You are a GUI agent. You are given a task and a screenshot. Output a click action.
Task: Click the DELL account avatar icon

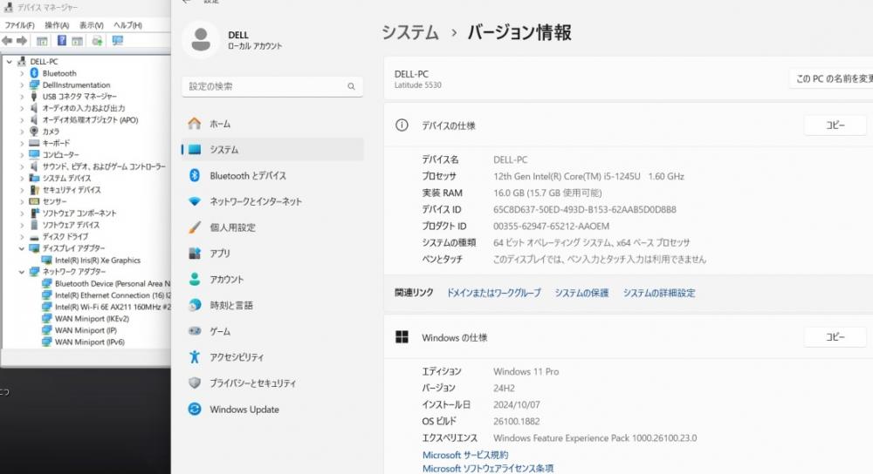[x=201, y=39]
